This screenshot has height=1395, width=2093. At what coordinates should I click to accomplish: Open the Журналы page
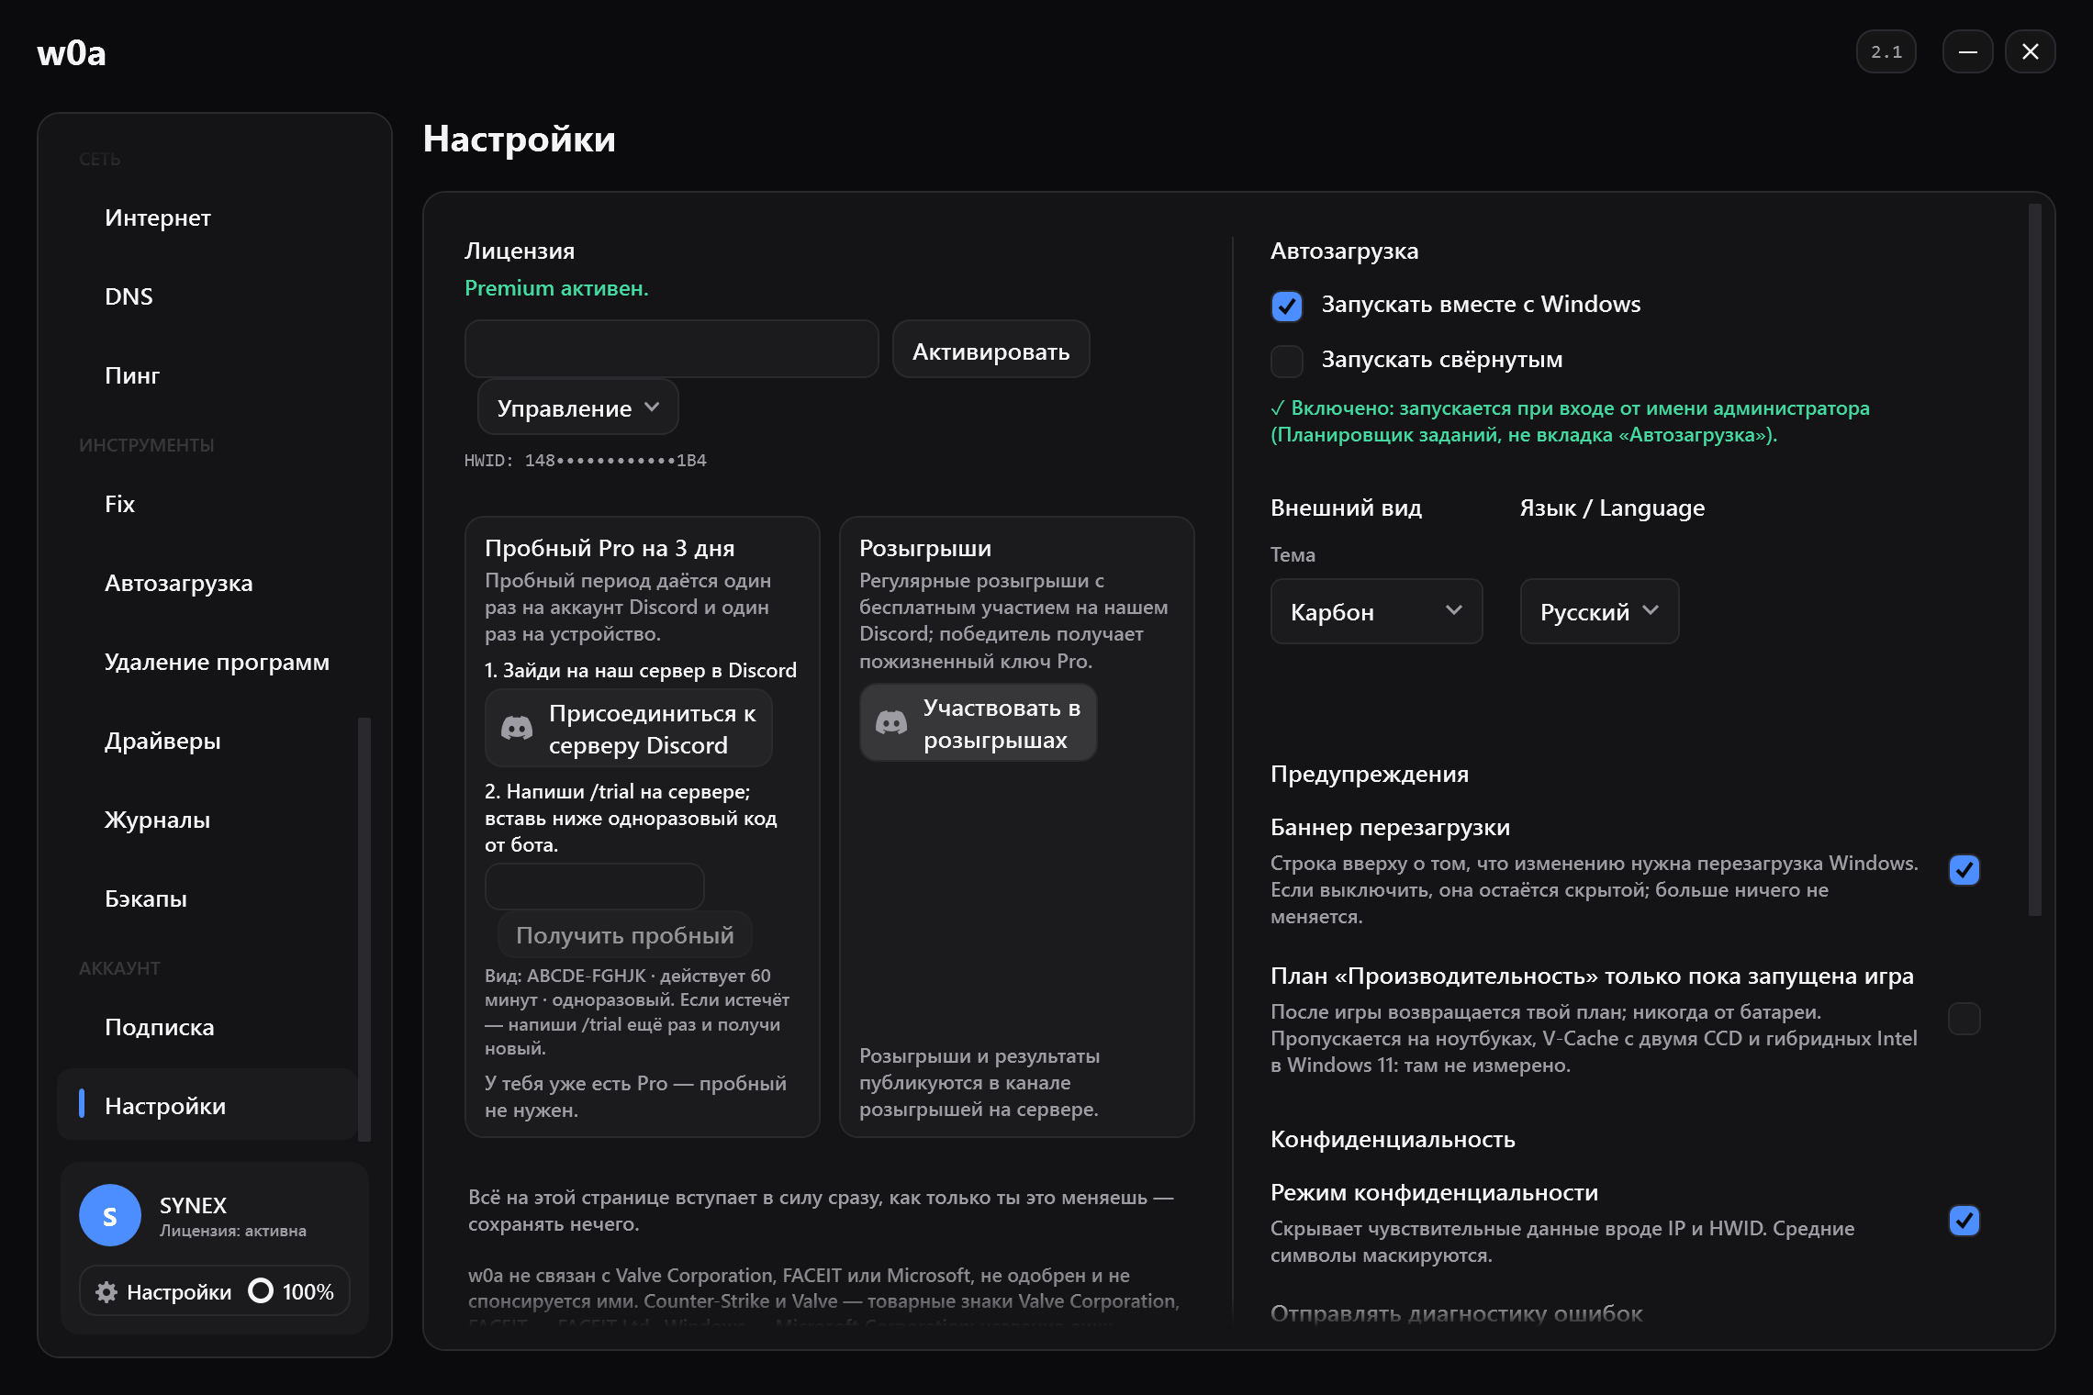coord(207,820)
